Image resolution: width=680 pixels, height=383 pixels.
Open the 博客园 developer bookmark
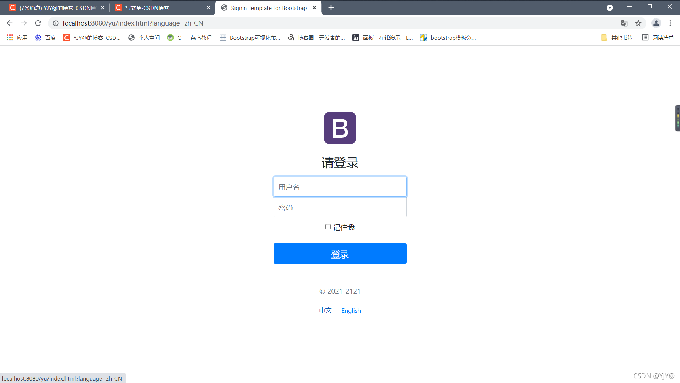pyautogui.click(x=321, y=38)
